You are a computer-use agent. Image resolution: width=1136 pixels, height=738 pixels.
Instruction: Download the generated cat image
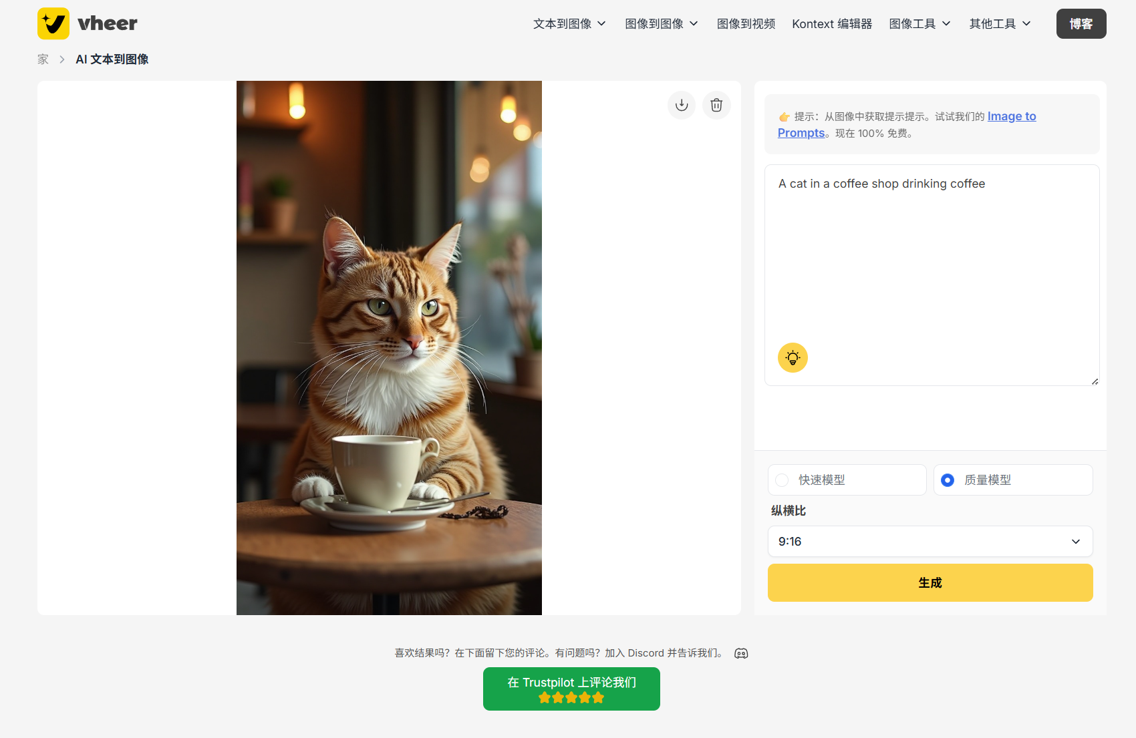pos(682,105)
